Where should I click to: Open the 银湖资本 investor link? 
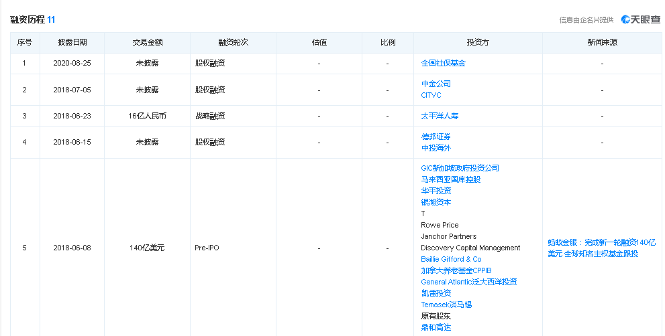(436, 202)
